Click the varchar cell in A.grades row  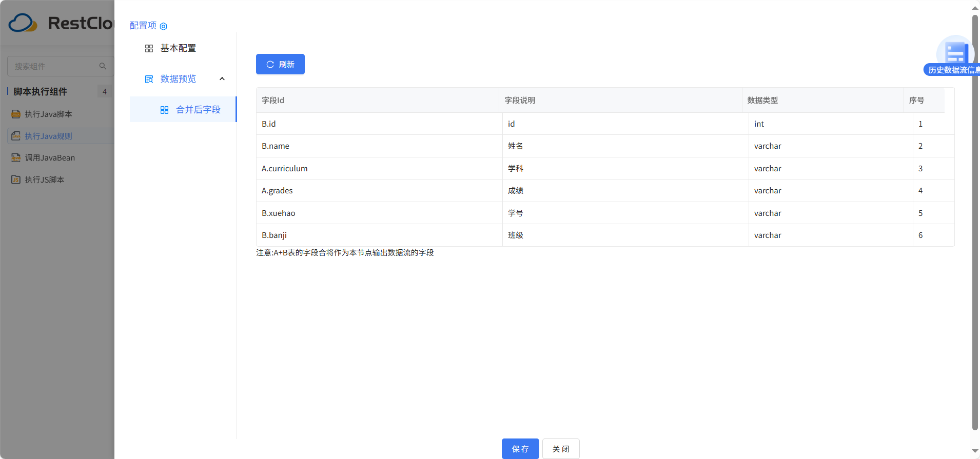[831, 191]
